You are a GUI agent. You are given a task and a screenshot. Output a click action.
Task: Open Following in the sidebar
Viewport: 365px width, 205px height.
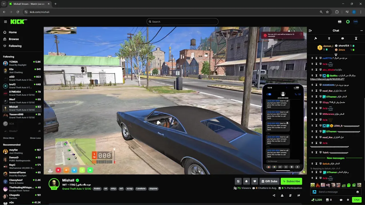(x=13, y=46)
